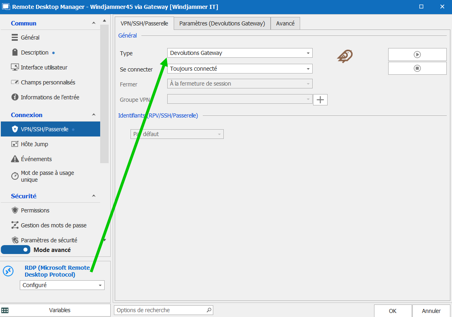Click Options de recherche search field
Viewport: 452px width, 317px height.
click(x=160, y=310)
